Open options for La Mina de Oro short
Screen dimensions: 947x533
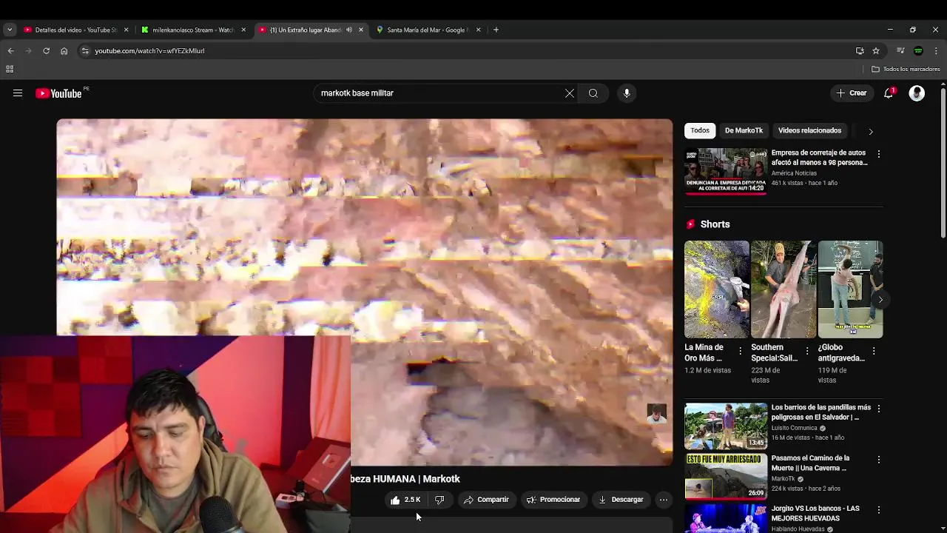click(740, 352)
